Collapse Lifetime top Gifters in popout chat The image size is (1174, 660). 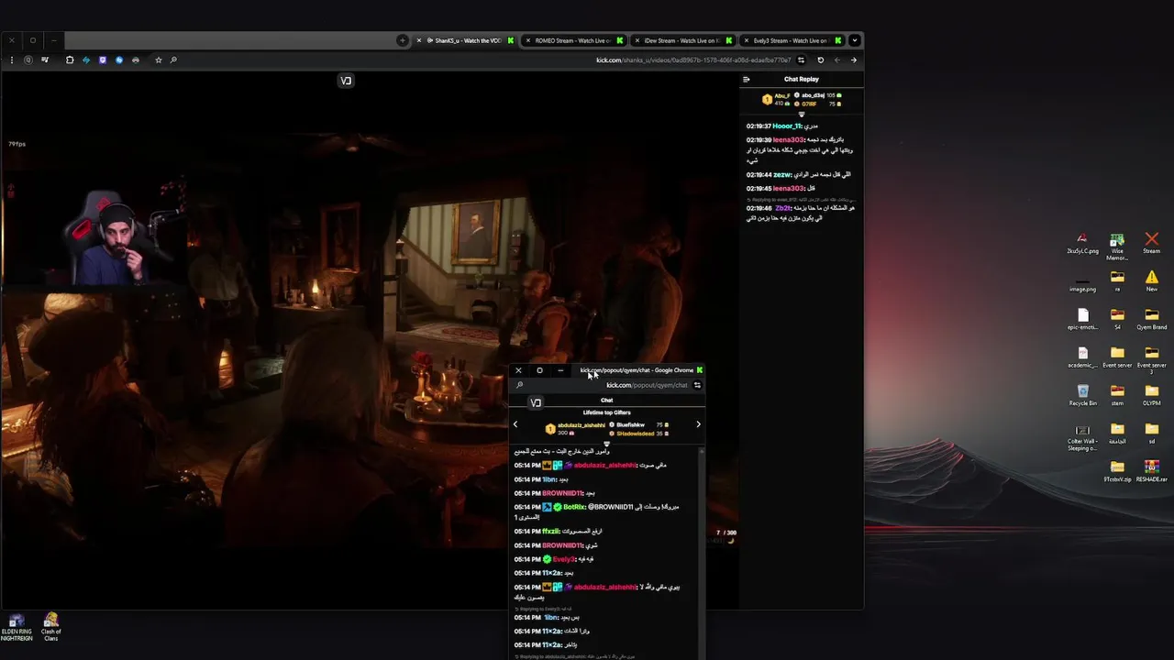tap(606, 444)
